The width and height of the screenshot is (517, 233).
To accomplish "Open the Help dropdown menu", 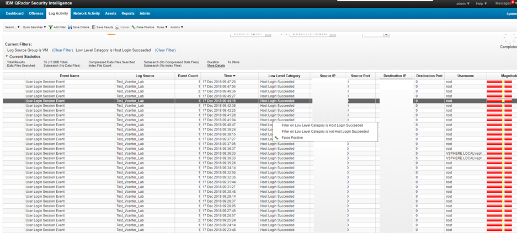I will [481, 4].
